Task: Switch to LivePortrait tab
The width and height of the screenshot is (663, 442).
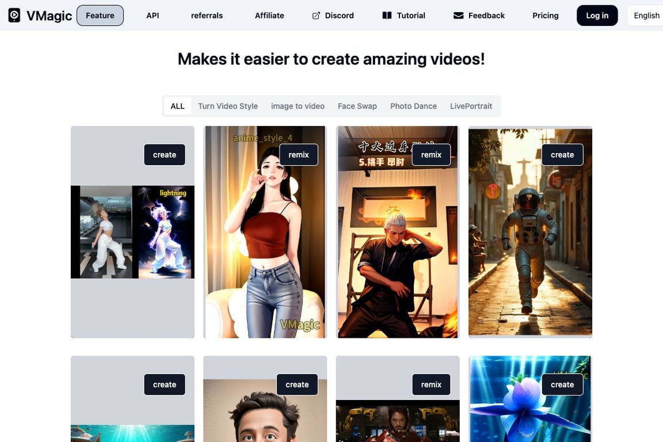Action: pos(471,106)
